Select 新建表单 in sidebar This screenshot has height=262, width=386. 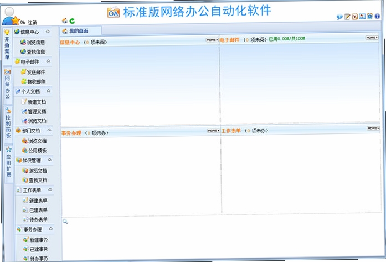click(x=35, y=201)
